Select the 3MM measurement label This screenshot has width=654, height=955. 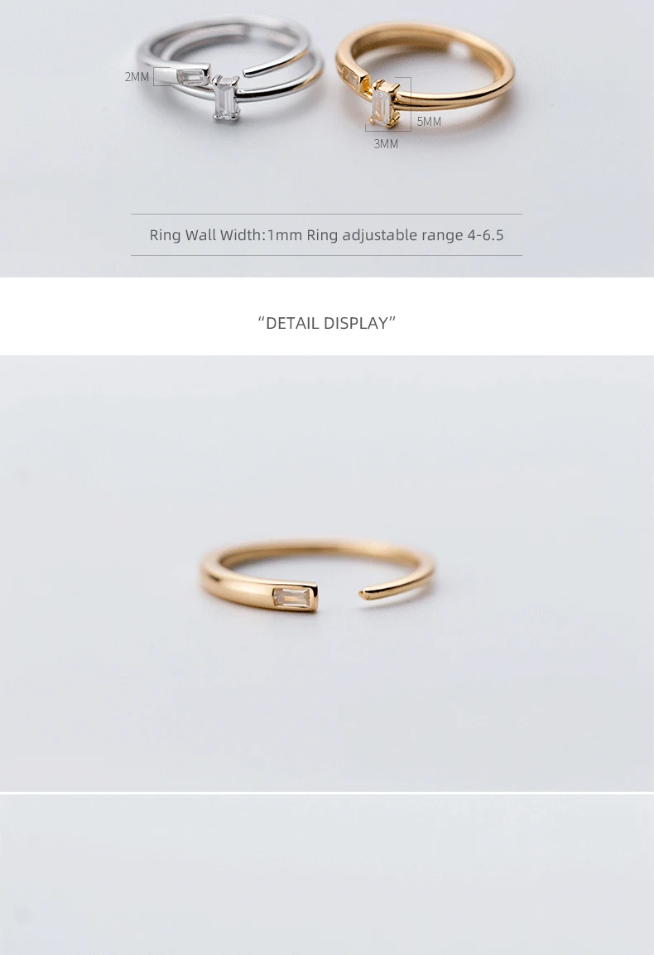(x=386, y=144)
